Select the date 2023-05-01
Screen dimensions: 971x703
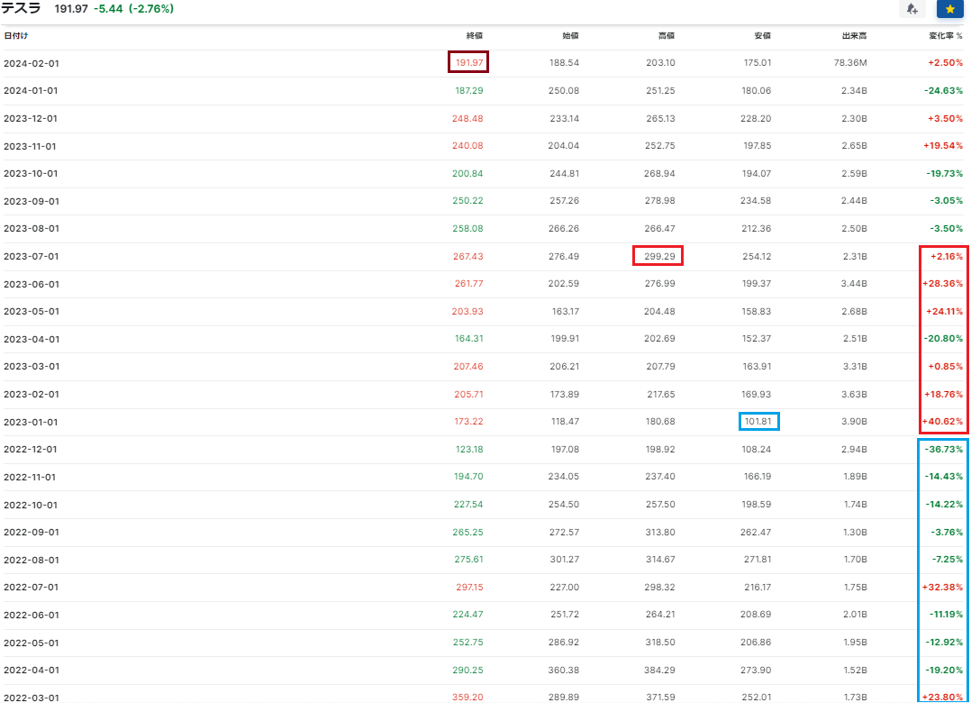[x=32, y=312]
